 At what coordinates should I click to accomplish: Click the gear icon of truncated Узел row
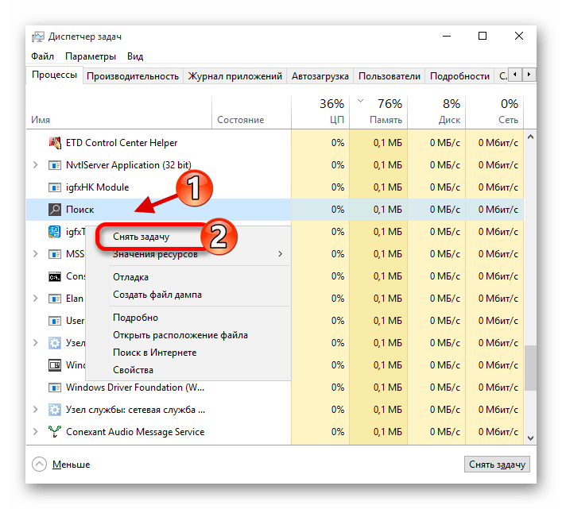[x=55, y=343]
